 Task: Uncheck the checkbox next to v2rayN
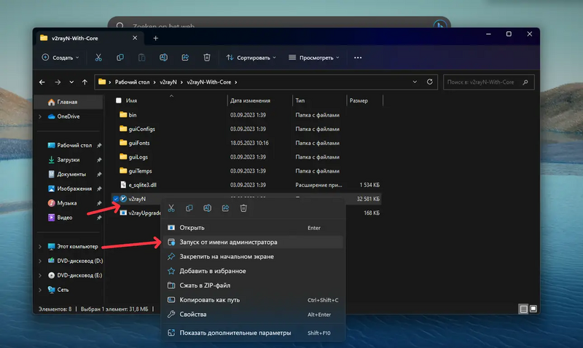[x=116, y=199]
